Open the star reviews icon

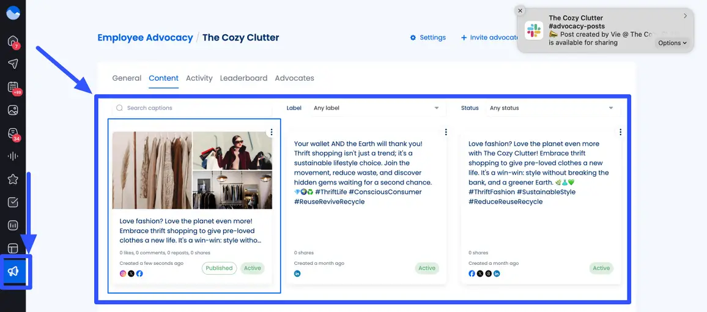click(x=13, y=179)
